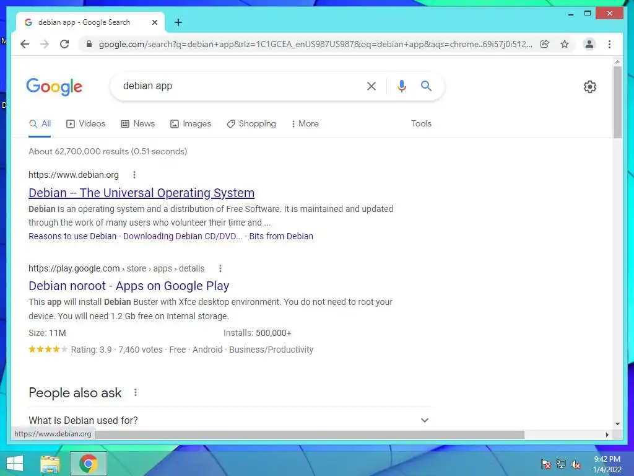Open a new tab with the plus button
This screenshot has width=634, height=476.
click(x=178, y=22)
